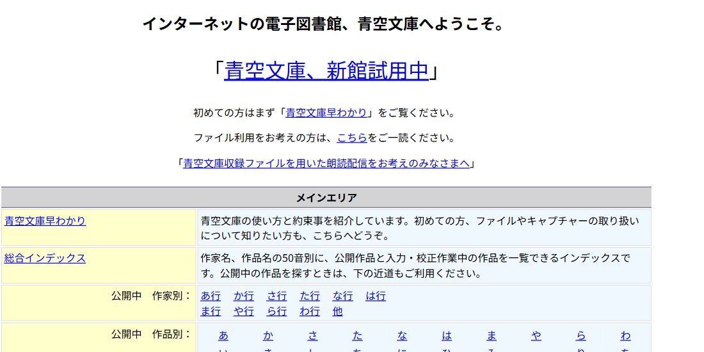Open the 総合インデックス link
Image resolution: width=704 pixels, height=352 pixels.
45,258
